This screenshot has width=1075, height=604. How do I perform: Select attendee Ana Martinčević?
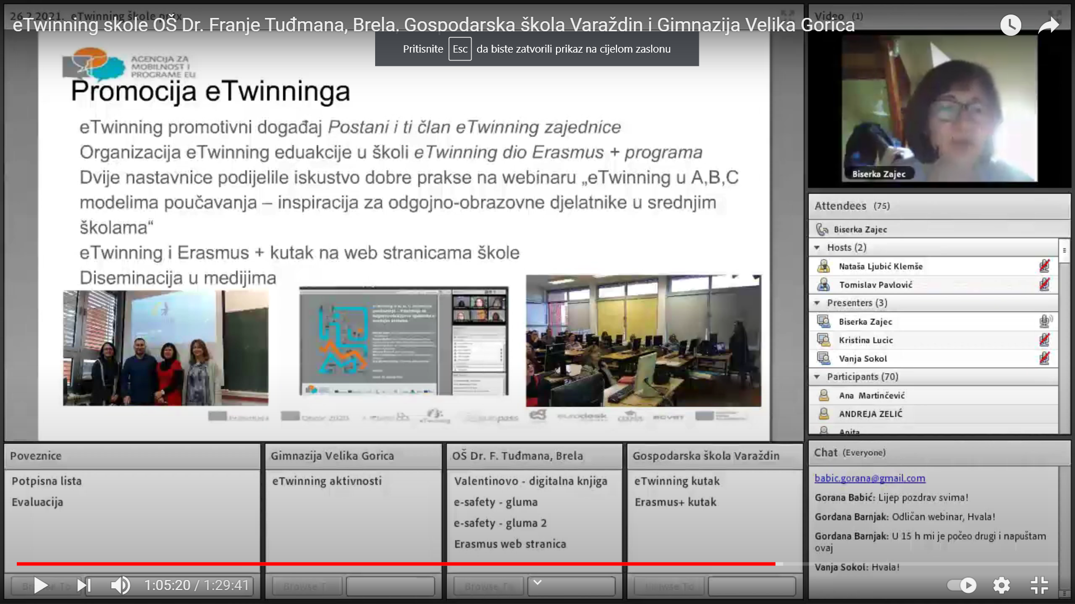pyautogui.click(x=934, y=395)
